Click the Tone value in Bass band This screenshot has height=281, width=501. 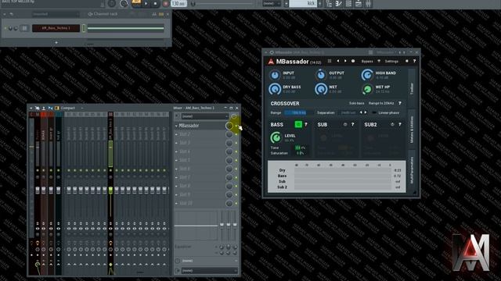pos(300,148)
